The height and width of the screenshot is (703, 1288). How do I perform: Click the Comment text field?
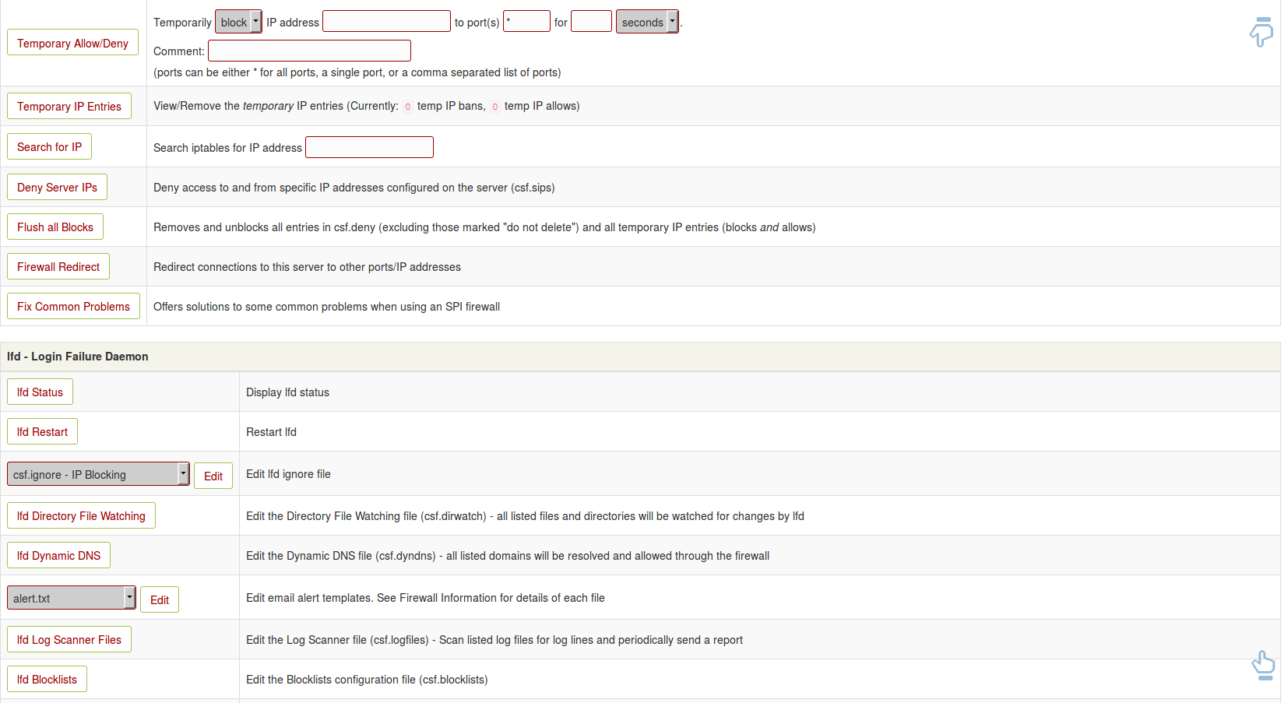[309, 51]
